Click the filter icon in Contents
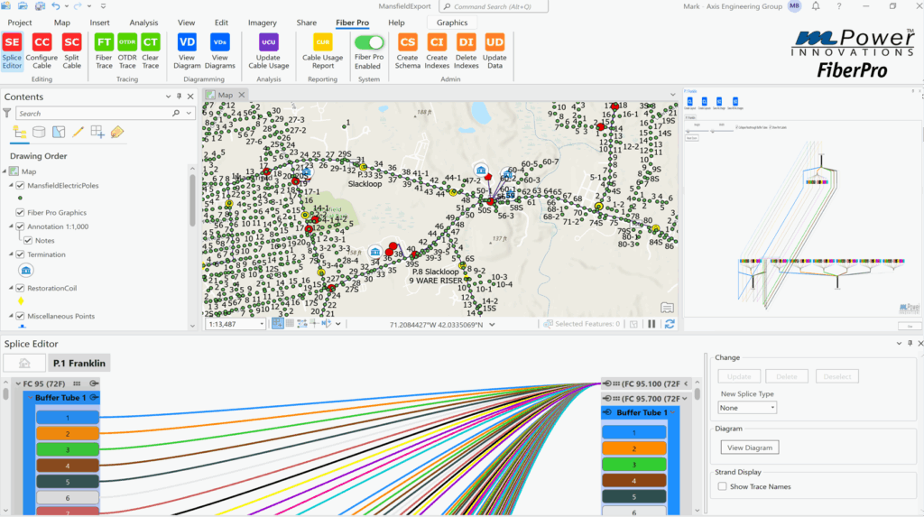 pyautogui.click(x=7, y=113)
